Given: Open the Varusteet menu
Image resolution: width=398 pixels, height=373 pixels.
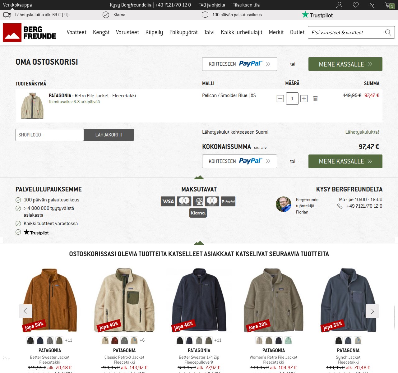Looking at the screenshot, I should 127,32.
